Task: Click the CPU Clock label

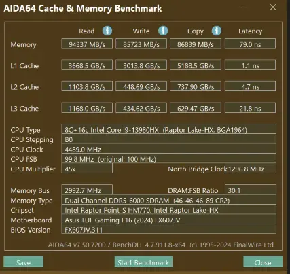Action: 26,150
